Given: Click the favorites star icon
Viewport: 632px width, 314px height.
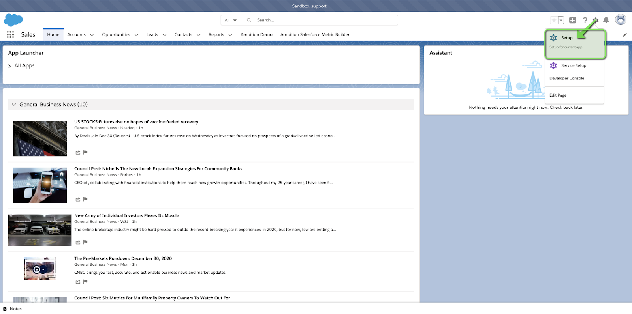Looking at the screenshot, I should point(554,20).
